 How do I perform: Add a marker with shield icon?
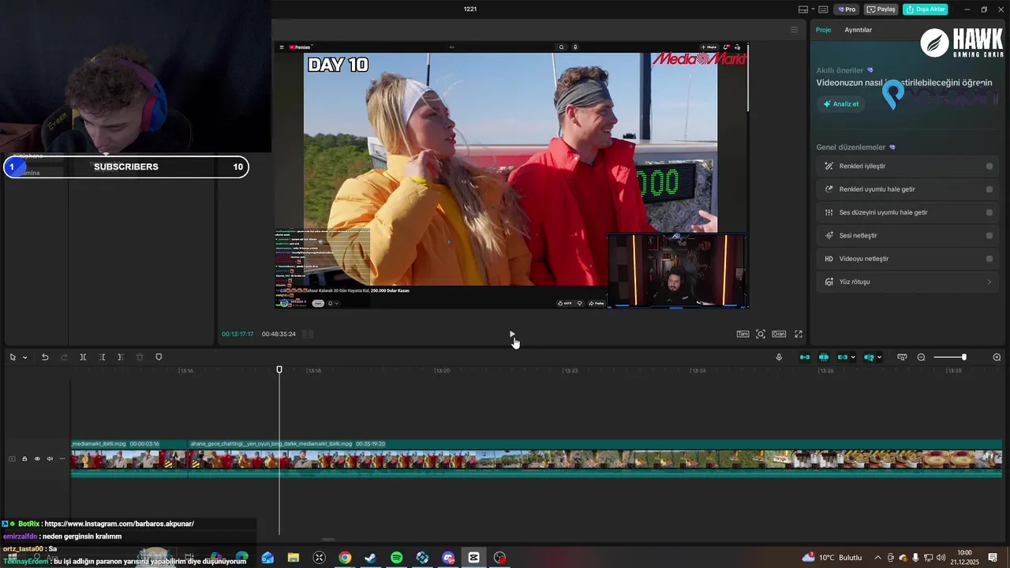159,357
